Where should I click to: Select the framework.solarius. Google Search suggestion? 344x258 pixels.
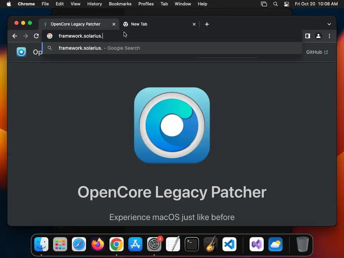coord(172,48)
